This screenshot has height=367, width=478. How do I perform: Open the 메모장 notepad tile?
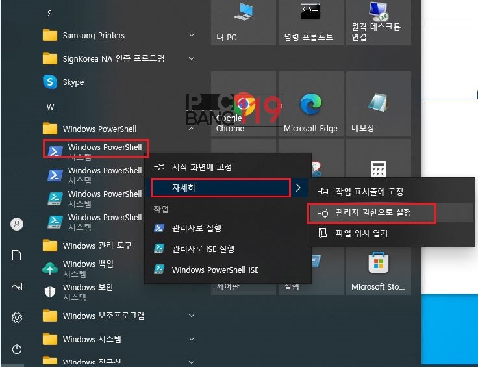tap(377, 110)
